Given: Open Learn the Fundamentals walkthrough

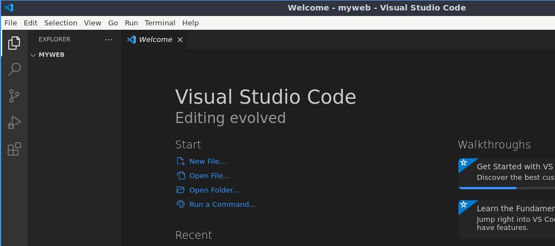Looking at the screenshot, I should tap(507, 219).
